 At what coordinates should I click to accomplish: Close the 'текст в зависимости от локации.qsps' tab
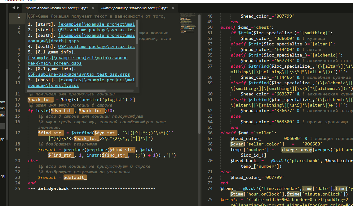93,8
